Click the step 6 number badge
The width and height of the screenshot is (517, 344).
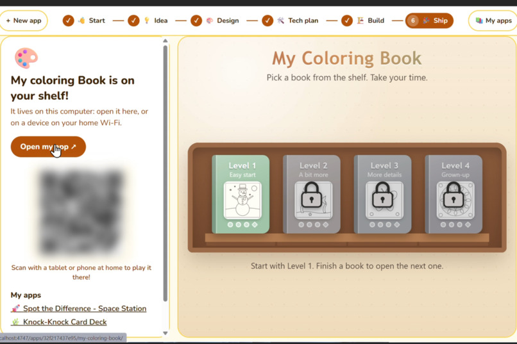[x=412, y=20]
